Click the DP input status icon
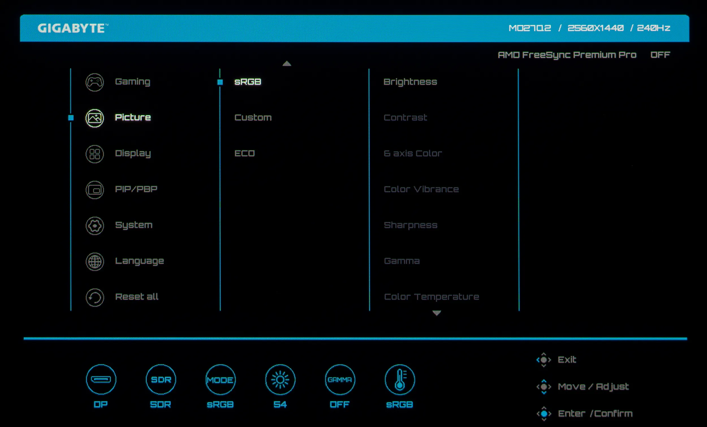This screenshot has width=707, height=427. (x=101, y=380)
